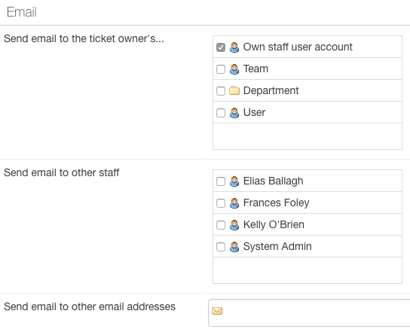The image size is (410, 329).
Task: Click the person icon next to User
Action: point(234,113)
